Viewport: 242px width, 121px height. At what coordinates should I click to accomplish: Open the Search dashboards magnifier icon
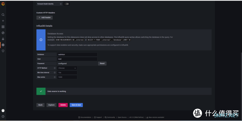point(3,15)
